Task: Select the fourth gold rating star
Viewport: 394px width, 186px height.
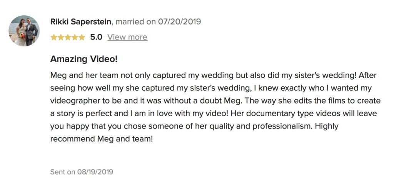Action: point(75,37)
